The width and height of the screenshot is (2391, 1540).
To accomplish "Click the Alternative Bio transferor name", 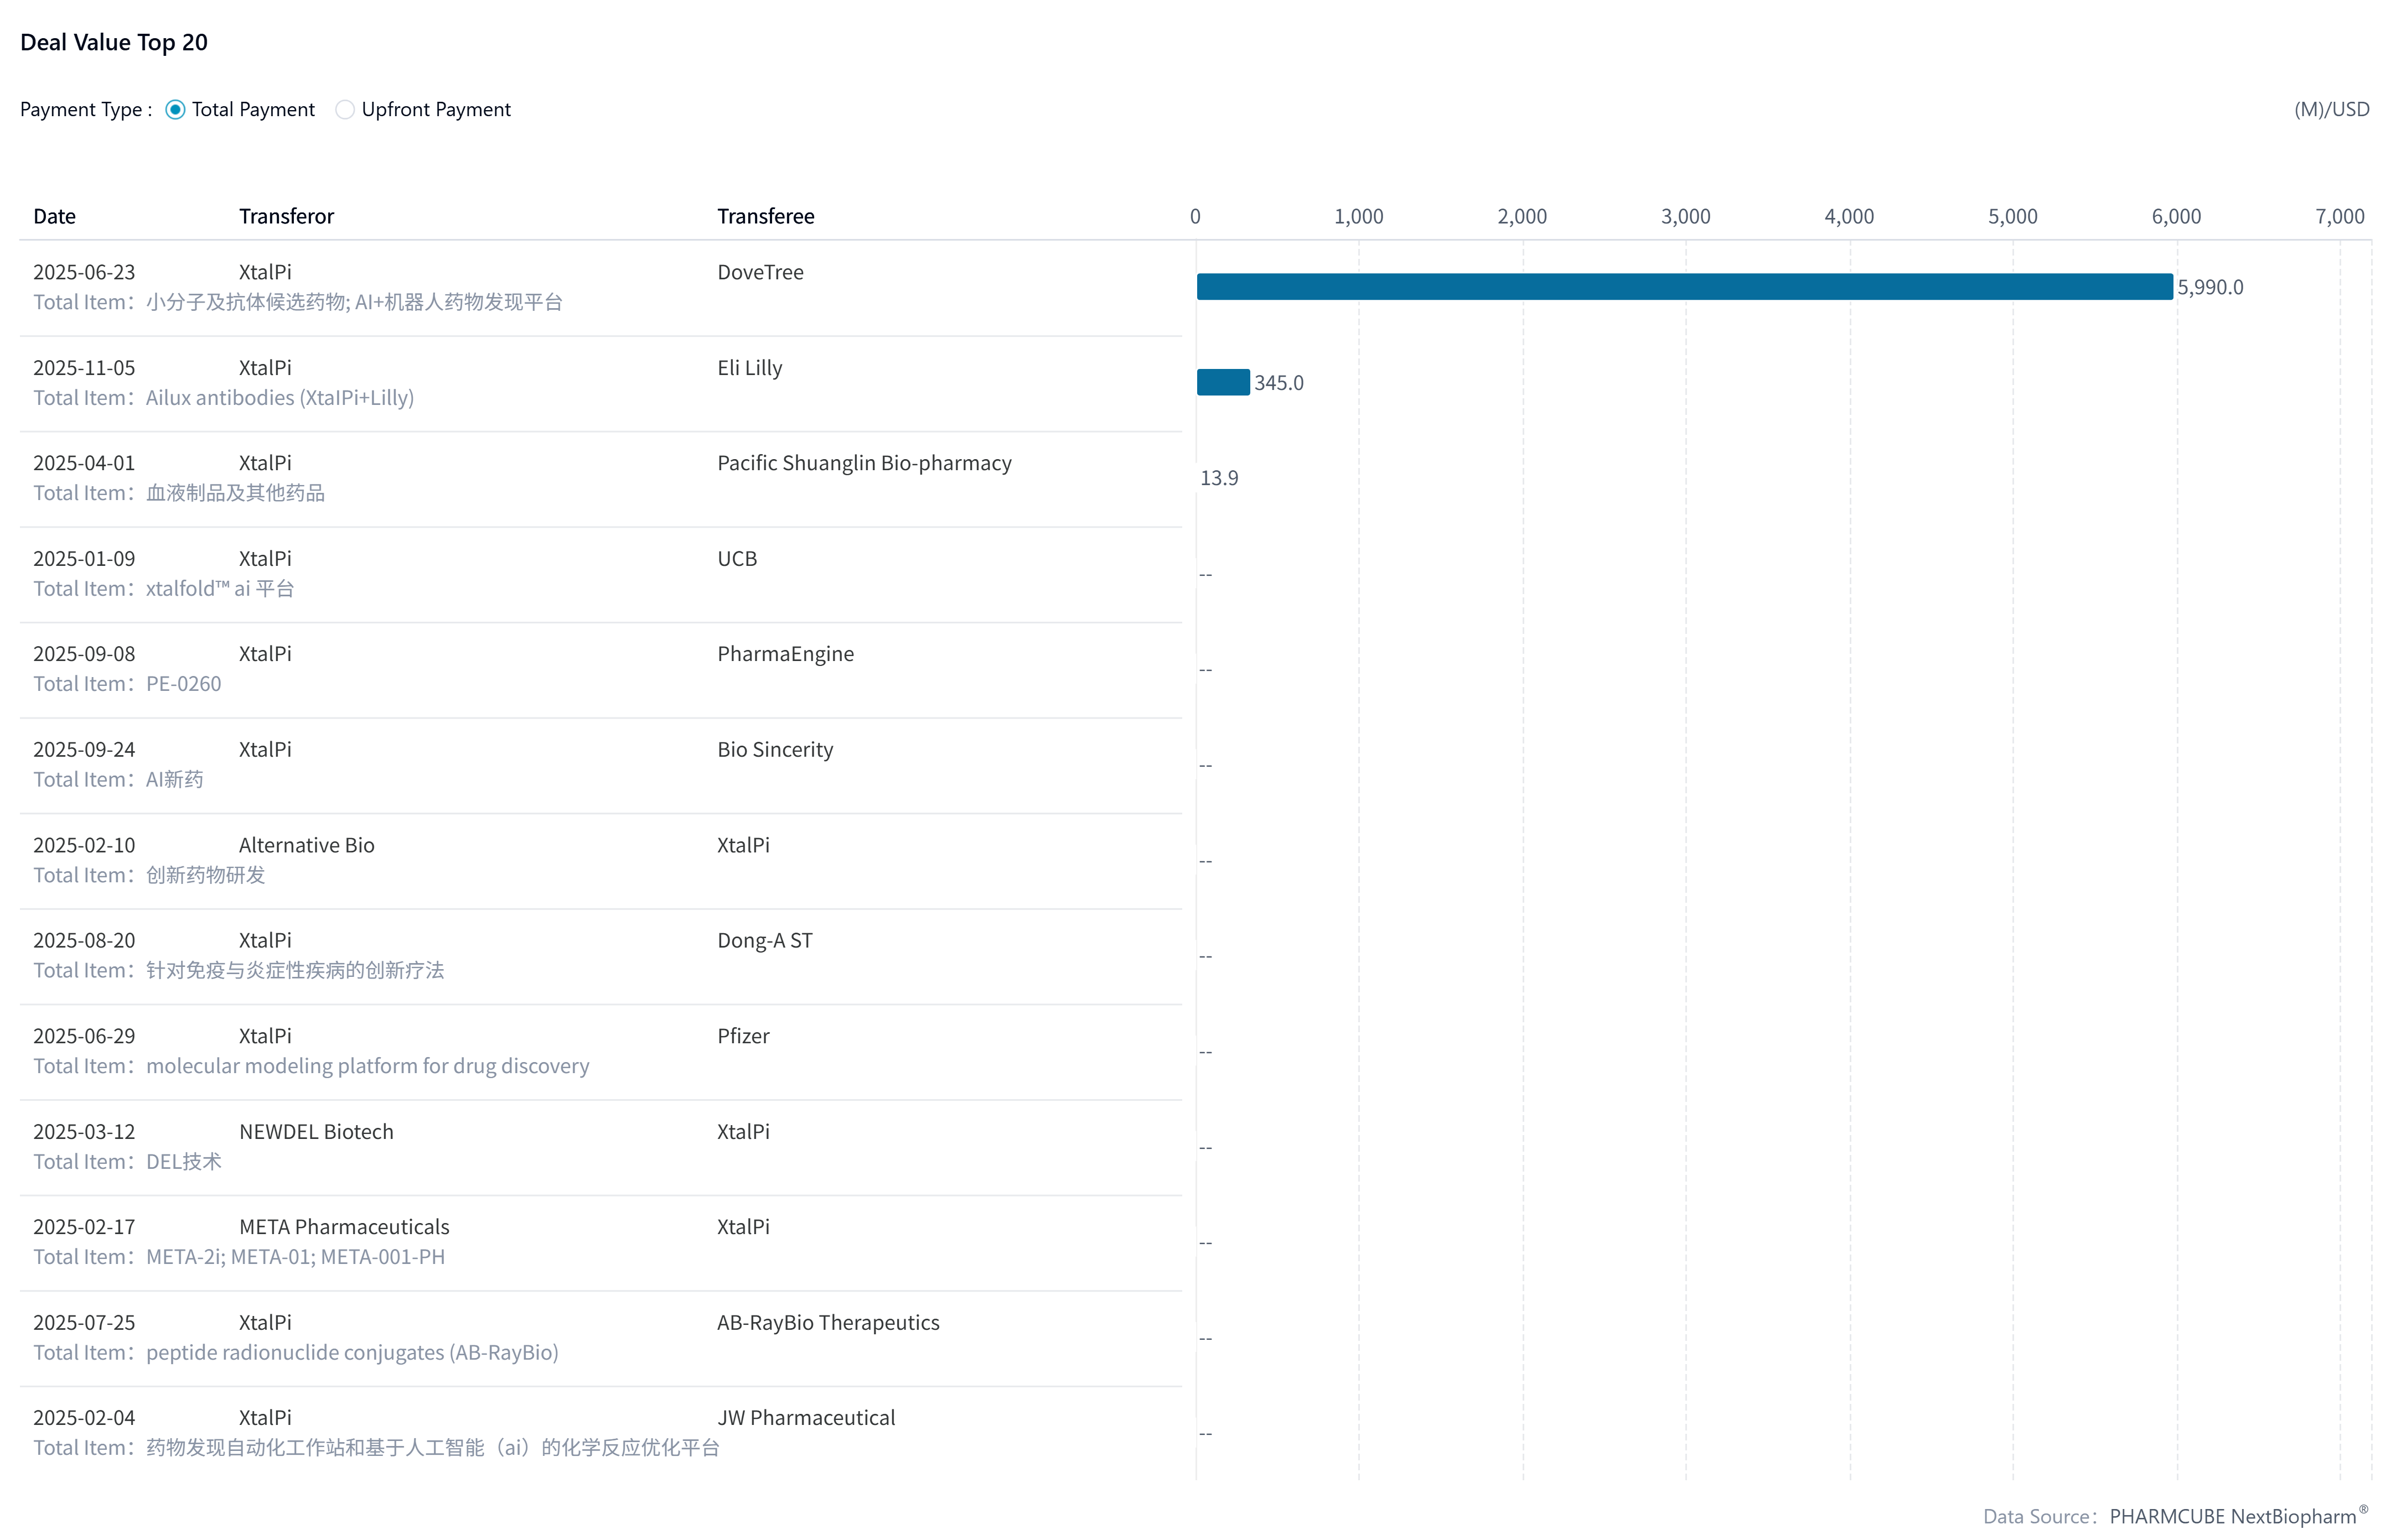I will click(306, 845).
